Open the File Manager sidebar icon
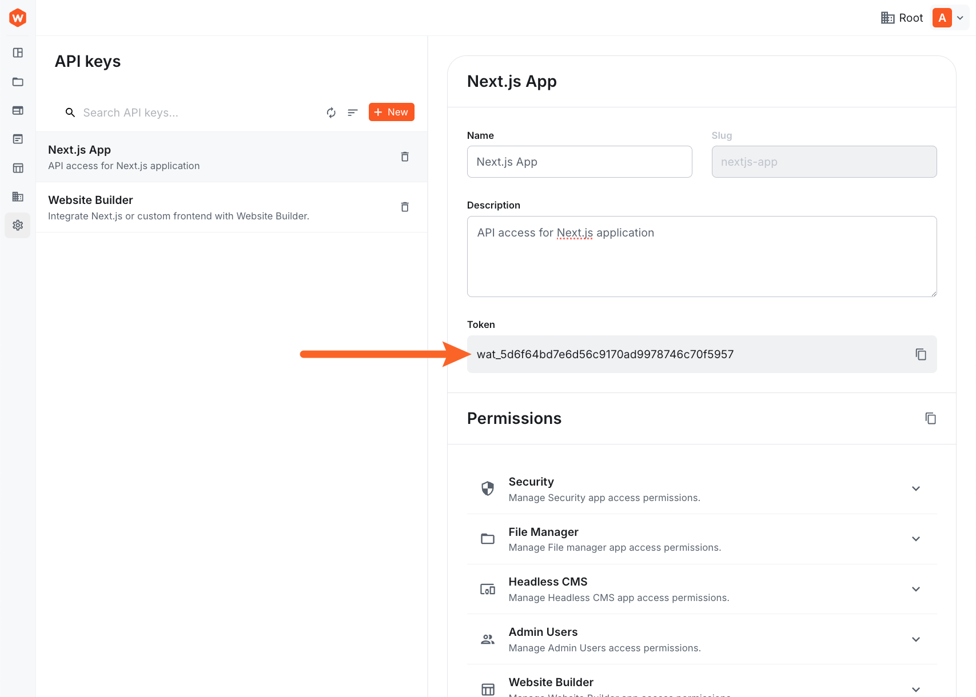This screenshot has width=976, height=697. pyautogui.click(x=17, y=82)
